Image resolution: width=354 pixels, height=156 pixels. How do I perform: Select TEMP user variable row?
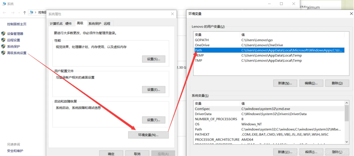point(269,55)
